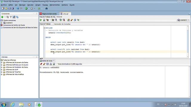Click the SQL History icon in worksheet toolbar
The image size is (191, 107).
coord(75,20)
